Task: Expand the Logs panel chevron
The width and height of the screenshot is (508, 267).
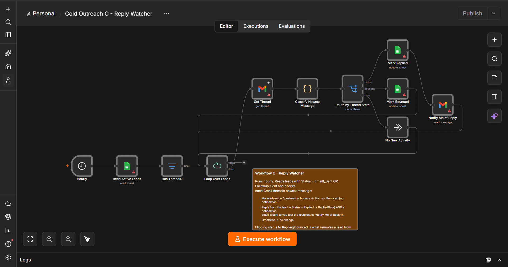Action: pyautogui.click(x=499, y=260)
